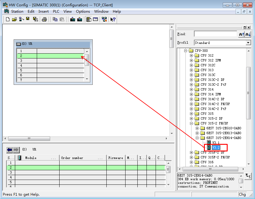This screenshot has width=255, height=199.
Task: Open the Edit menu
Action: 31,11
